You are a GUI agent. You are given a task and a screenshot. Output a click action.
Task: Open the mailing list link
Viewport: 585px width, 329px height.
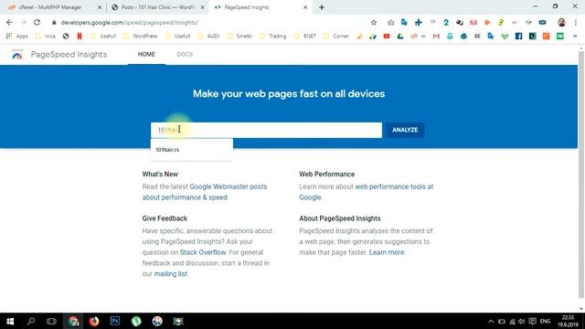(171, 274)
